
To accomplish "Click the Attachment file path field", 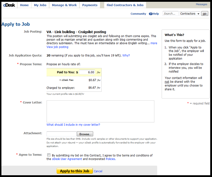I will (x=61, y=134).
